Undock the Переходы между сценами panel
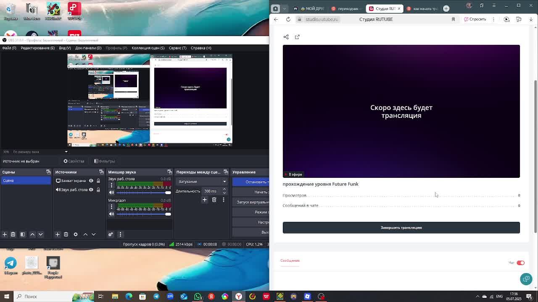Screen dimensions: 538x302 [226, 172]
